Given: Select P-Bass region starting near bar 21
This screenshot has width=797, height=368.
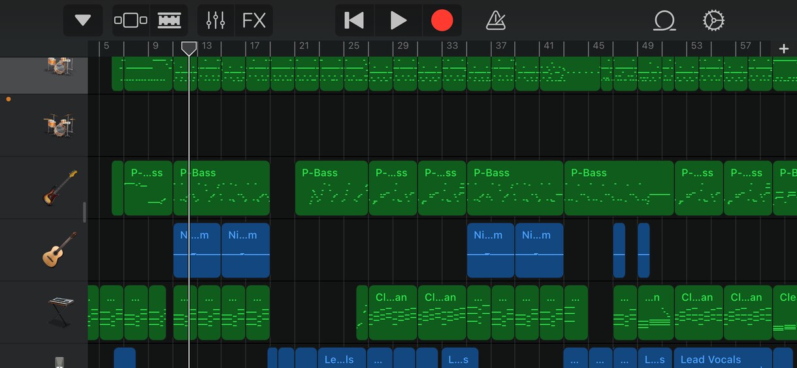Looking at the screenshot, I should click(332, 188).
